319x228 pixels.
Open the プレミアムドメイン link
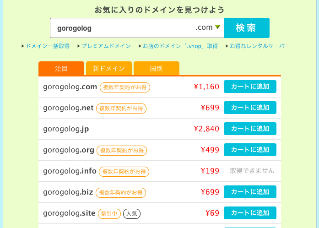[x=106, y=46]
